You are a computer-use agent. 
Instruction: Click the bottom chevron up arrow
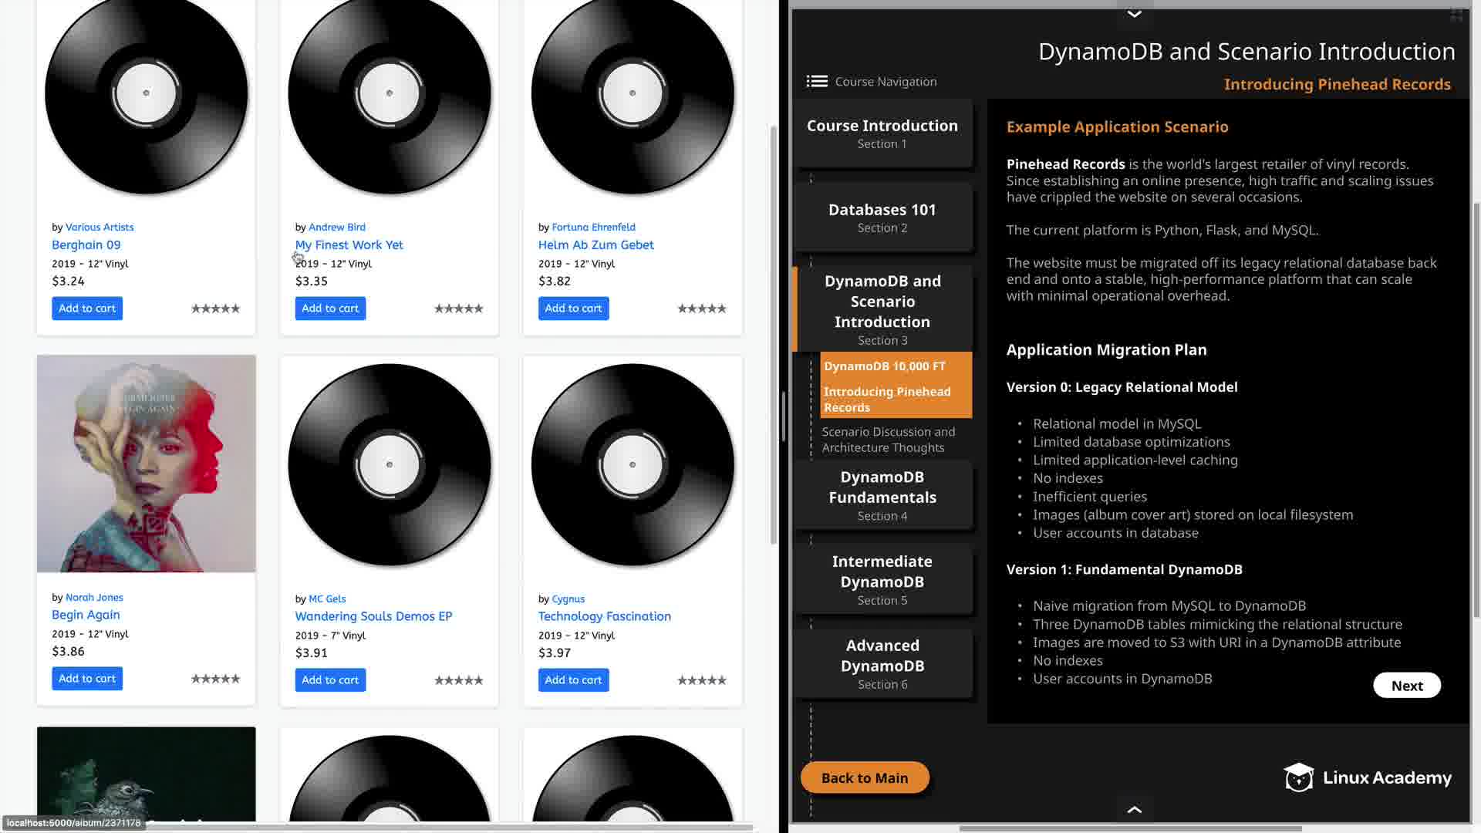[1134, 809]
